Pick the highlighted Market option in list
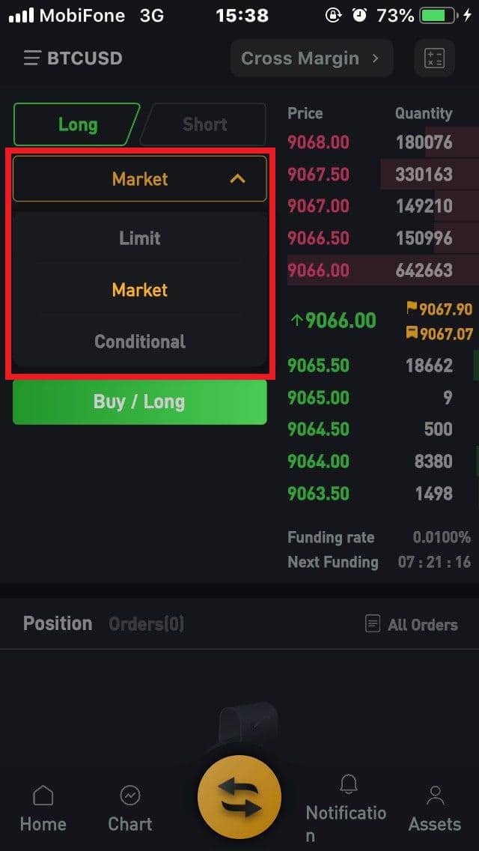 point(140,290)
